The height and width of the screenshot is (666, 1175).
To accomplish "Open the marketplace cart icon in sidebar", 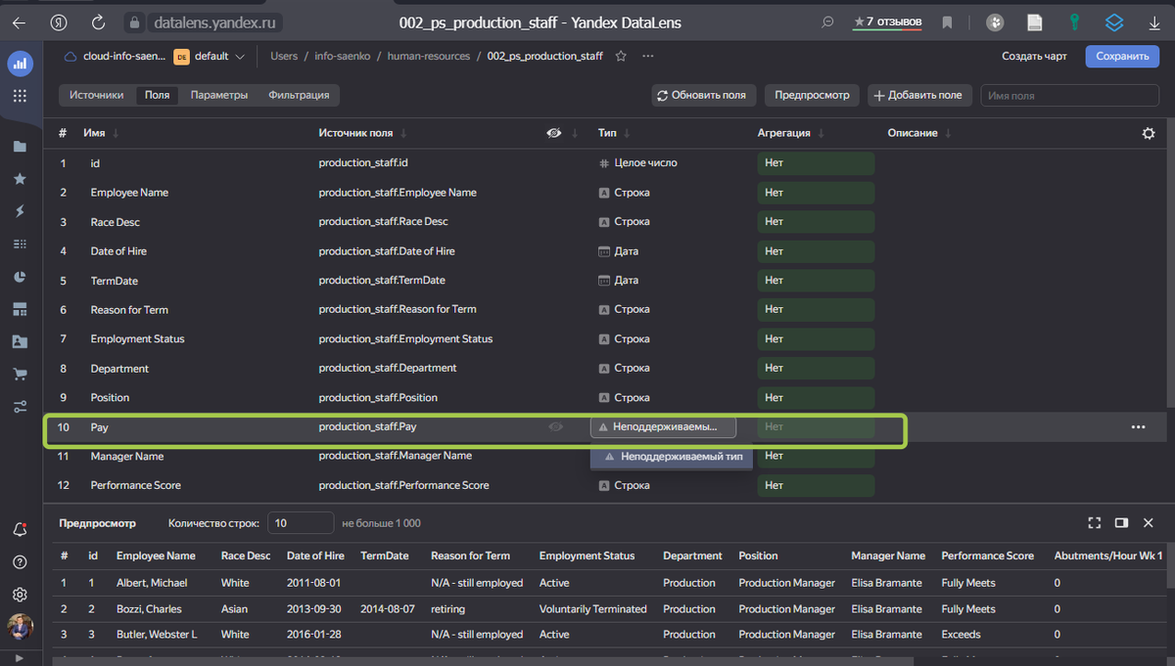I will point(20,374).
